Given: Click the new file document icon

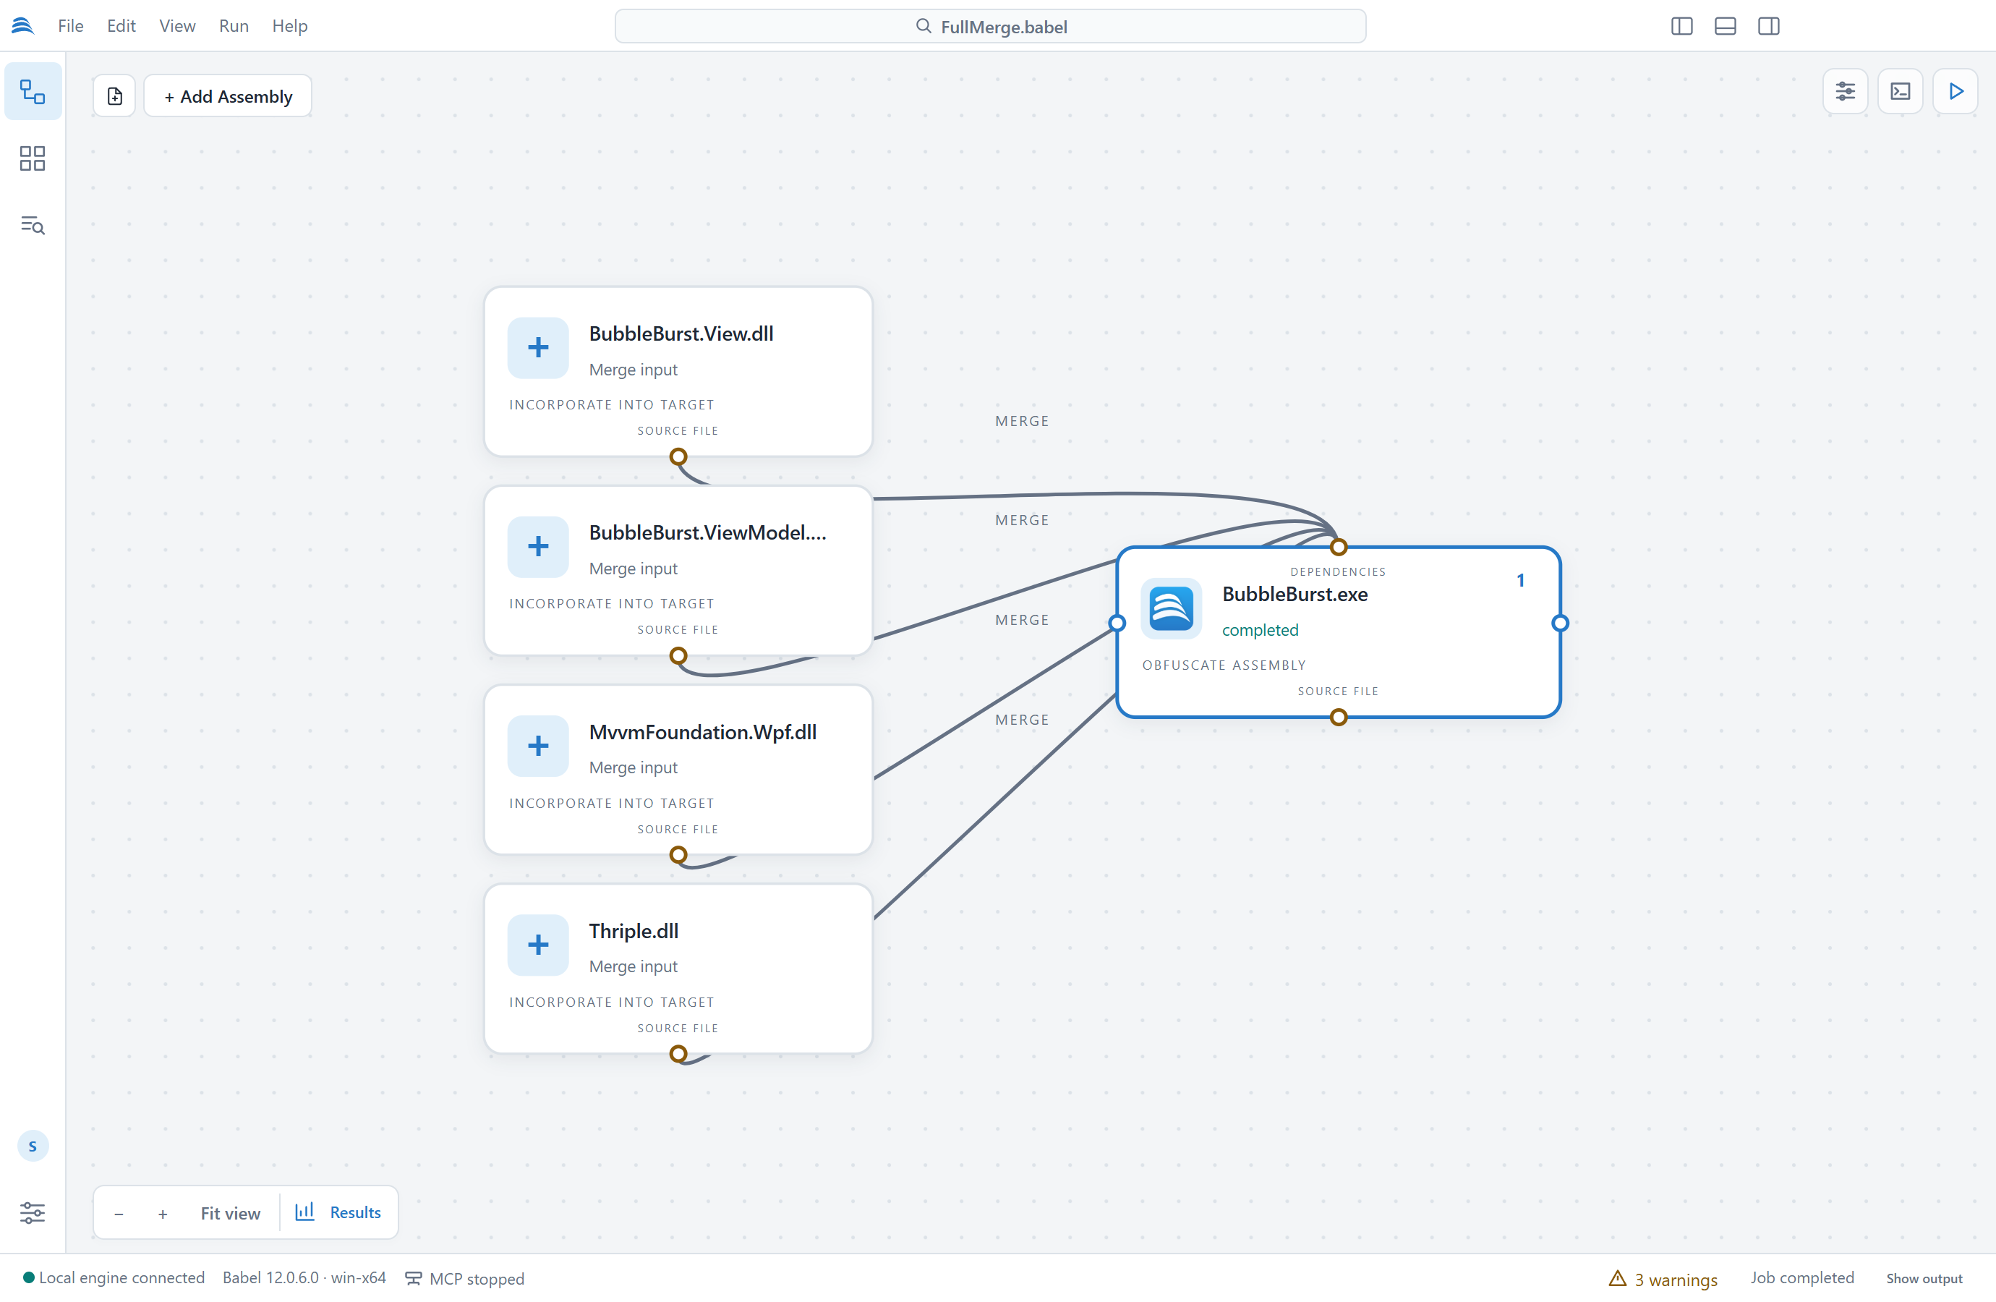Looking at the screenshot, I should coord(115,96).
